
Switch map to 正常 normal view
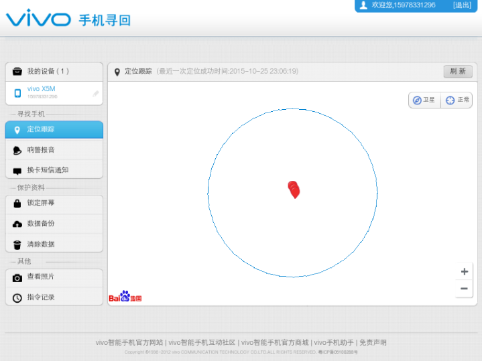(x=457, y=100)
